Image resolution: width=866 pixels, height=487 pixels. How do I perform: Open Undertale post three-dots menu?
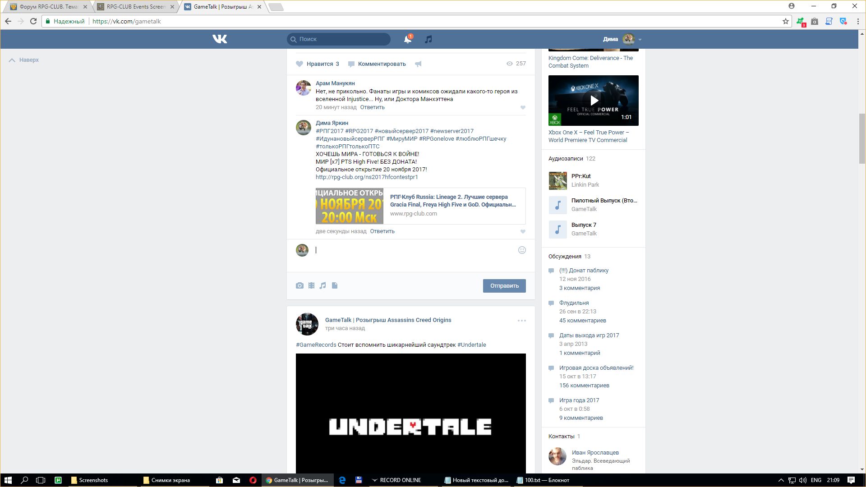[x=521, y=321]
